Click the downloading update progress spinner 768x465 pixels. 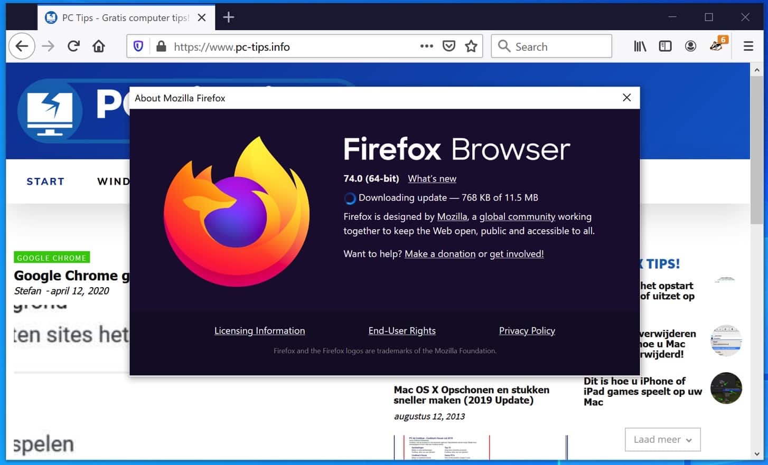point(350,198)
